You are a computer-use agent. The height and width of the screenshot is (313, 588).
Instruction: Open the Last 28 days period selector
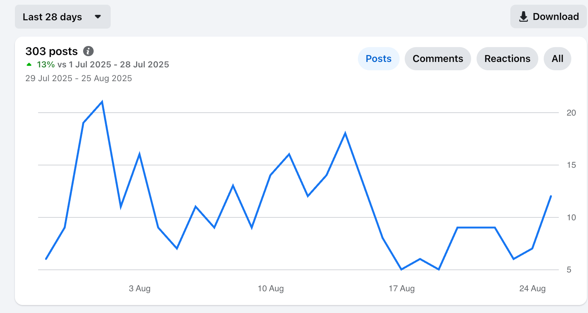(x=62, y=17)
